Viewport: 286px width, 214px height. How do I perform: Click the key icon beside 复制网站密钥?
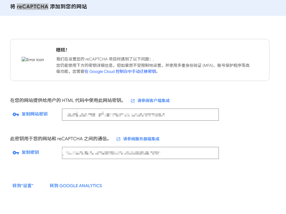[16, 114]
